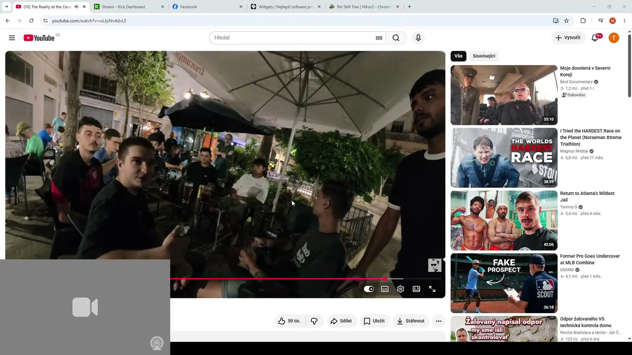
Task: Open the Best Documentary channel link
Action: 576,82
